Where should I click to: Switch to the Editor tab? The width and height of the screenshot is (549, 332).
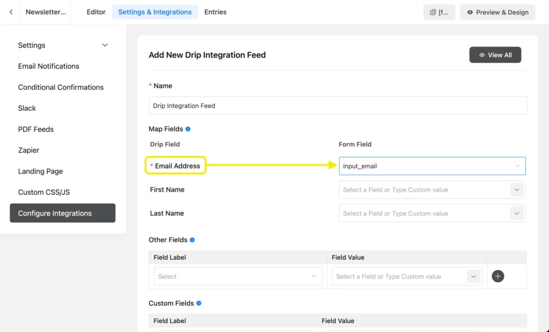click(95, 12)
